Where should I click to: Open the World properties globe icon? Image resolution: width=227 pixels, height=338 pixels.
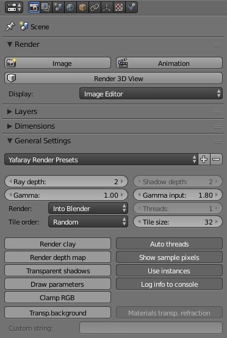(70, 7)
